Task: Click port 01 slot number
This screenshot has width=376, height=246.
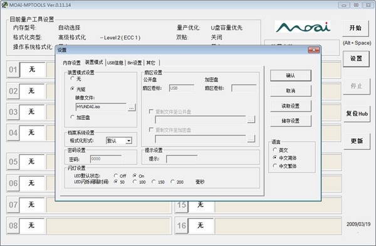Action: [13, 70]
